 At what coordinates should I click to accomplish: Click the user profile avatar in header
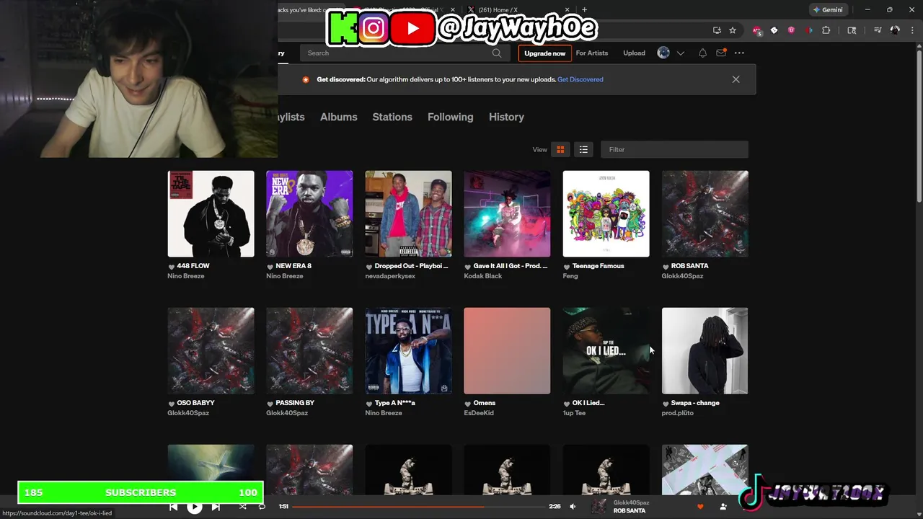pyautogui.click(x=663, y=53)
